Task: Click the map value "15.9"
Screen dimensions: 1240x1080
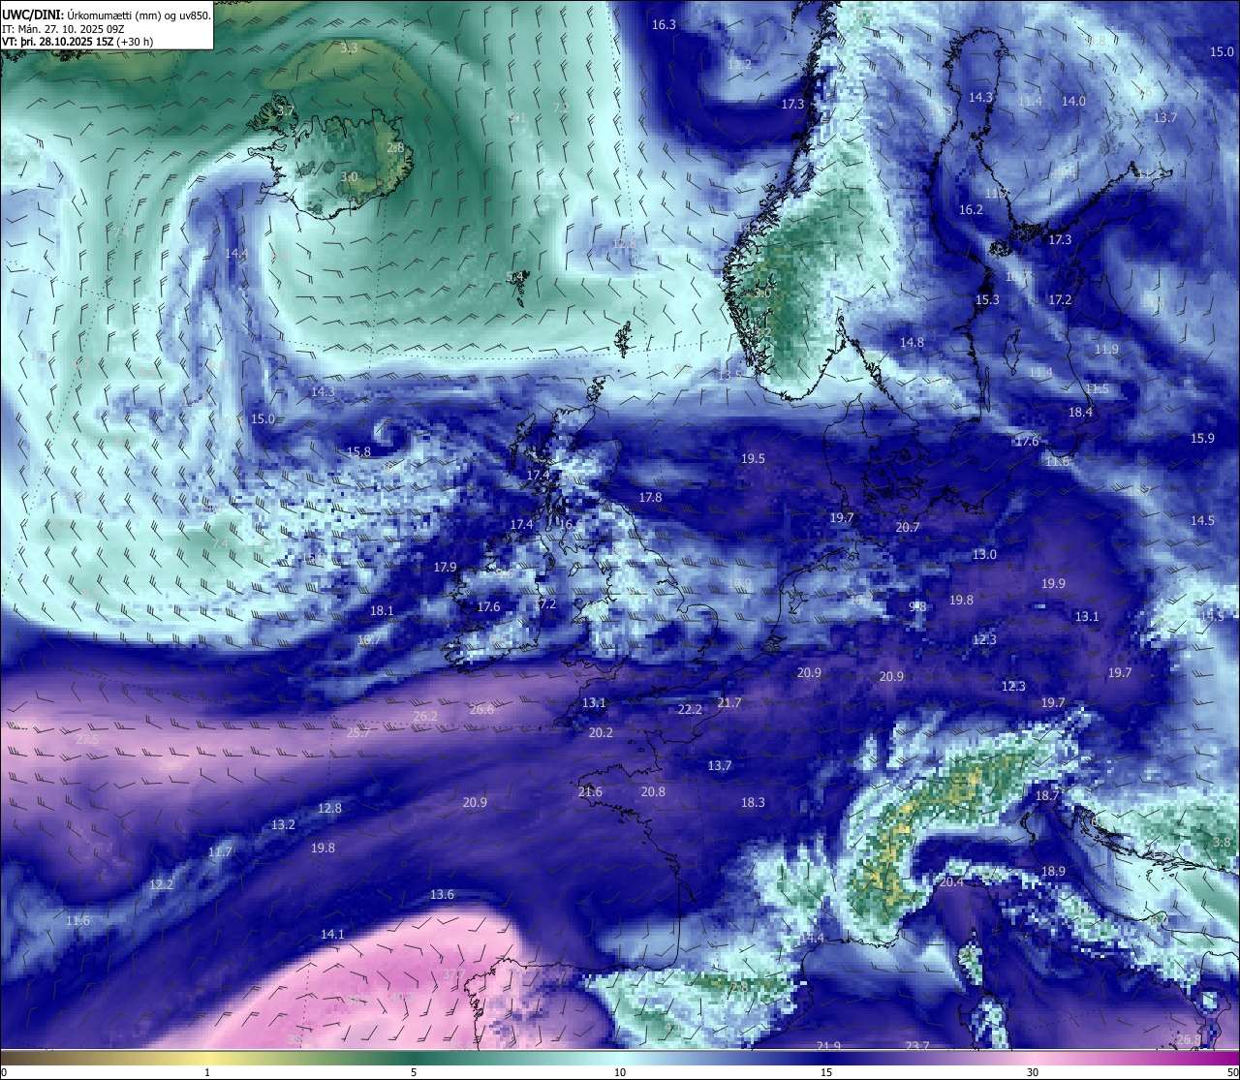Action: [x=1202, y=438]
